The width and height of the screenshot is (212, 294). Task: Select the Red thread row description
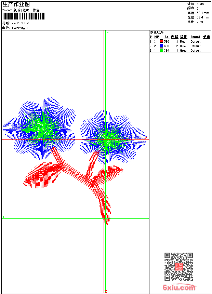pos(183,41)
